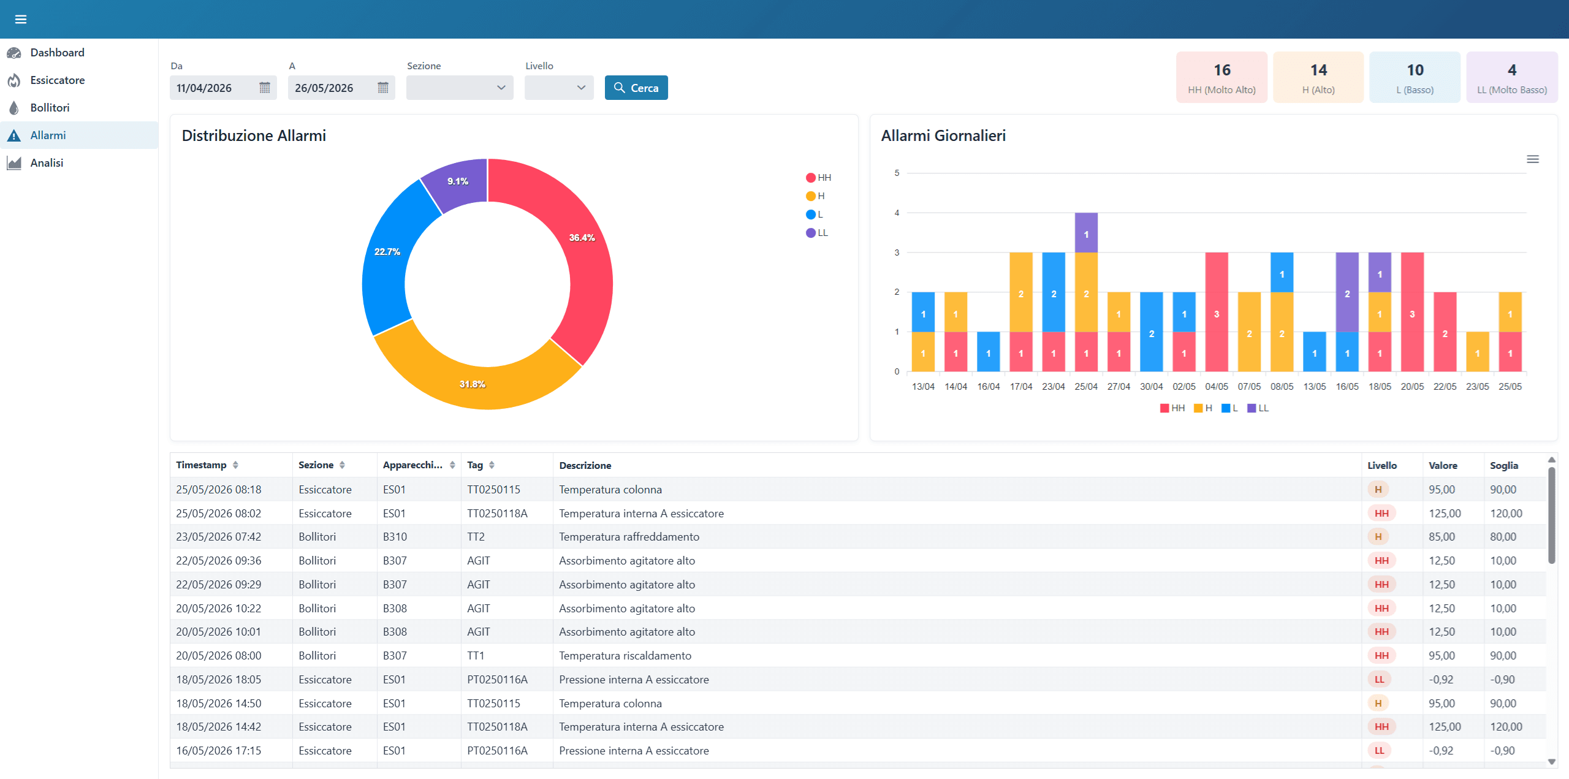Click the HH (Molto Alto) summary card
Viewport: 1569px width, 779px height.
click(x=1221, y=77)
